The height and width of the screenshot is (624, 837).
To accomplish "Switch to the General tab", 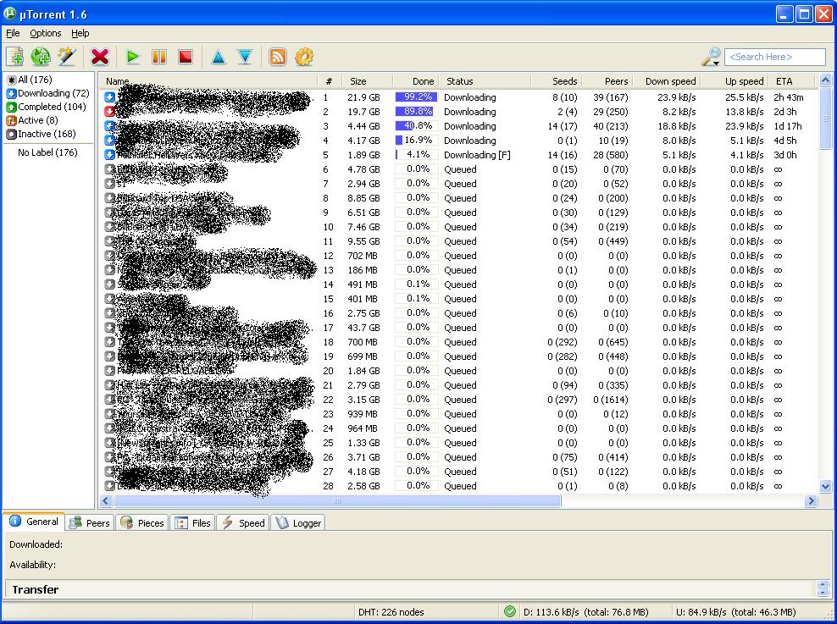I will [x=34, y=522].
